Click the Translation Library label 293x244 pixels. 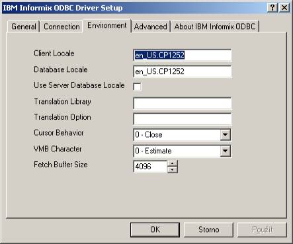pos(62,101)
